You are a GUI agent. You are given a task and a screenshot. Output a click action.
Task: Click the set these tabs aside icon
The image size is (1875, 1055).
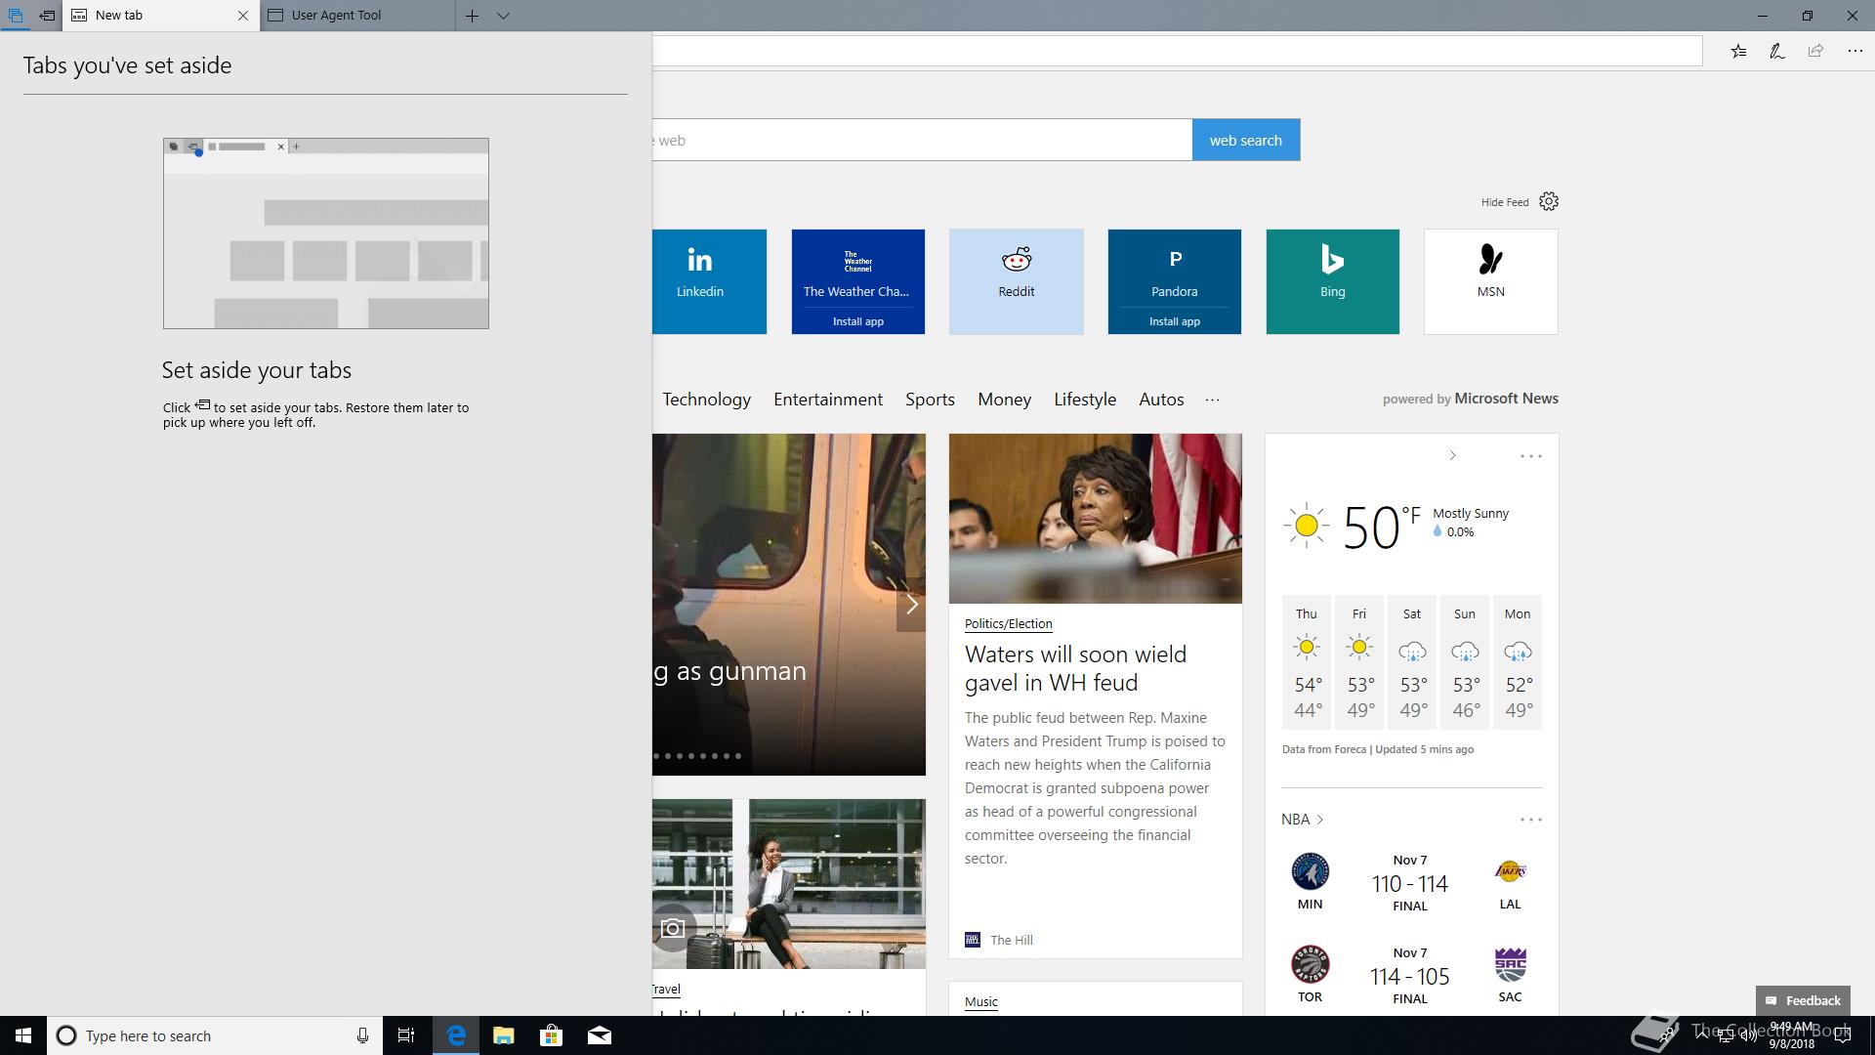pyautogui.click(x=47, y=16)
